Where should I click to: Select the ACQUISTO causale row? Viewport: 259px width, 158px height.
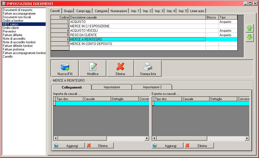[144, 22]
